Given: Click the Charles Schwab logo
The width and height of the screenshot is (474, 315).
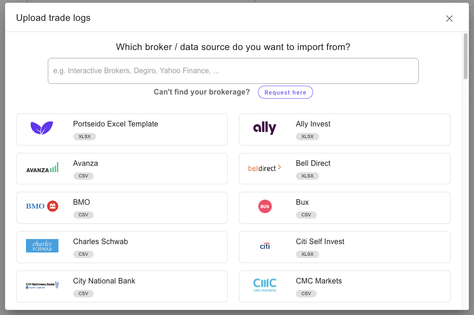Looking at the screenshot, I should coord(42,246).
